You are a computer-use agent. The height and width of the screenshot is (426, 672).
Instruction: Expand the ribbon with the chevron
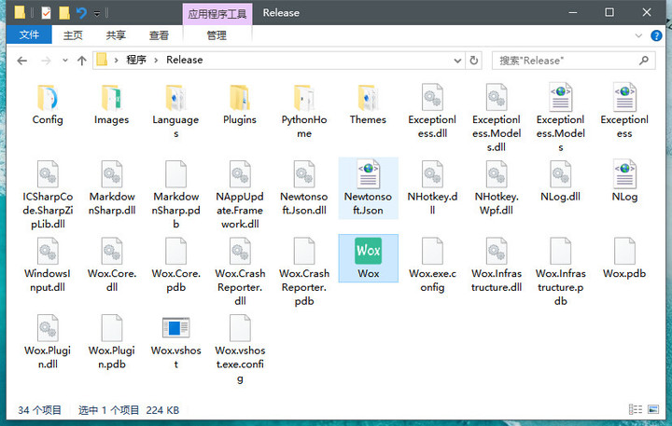pos(638,35)
